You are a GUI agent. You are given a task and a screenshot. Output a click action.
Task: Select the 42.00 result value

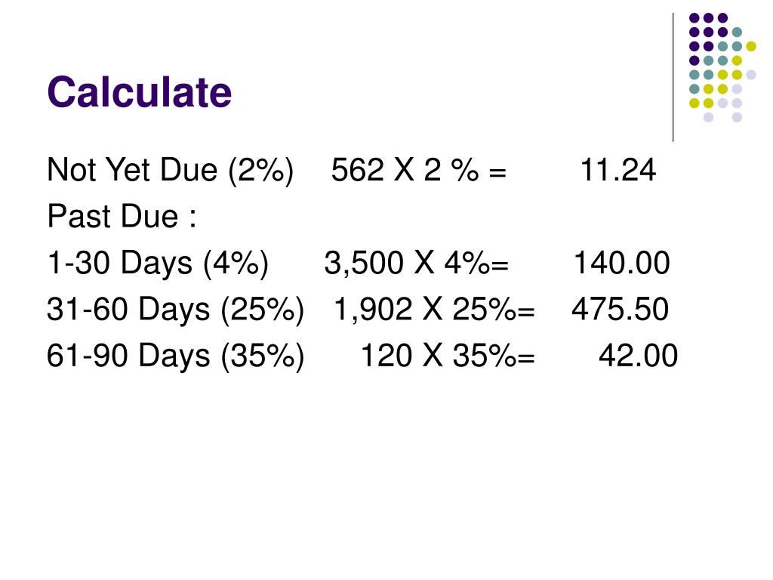tap(638, 356)
